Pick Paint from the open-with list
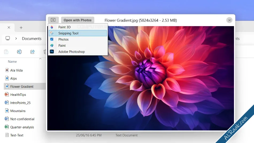Viewport: 254px width, 143px height. click(78, 45)
